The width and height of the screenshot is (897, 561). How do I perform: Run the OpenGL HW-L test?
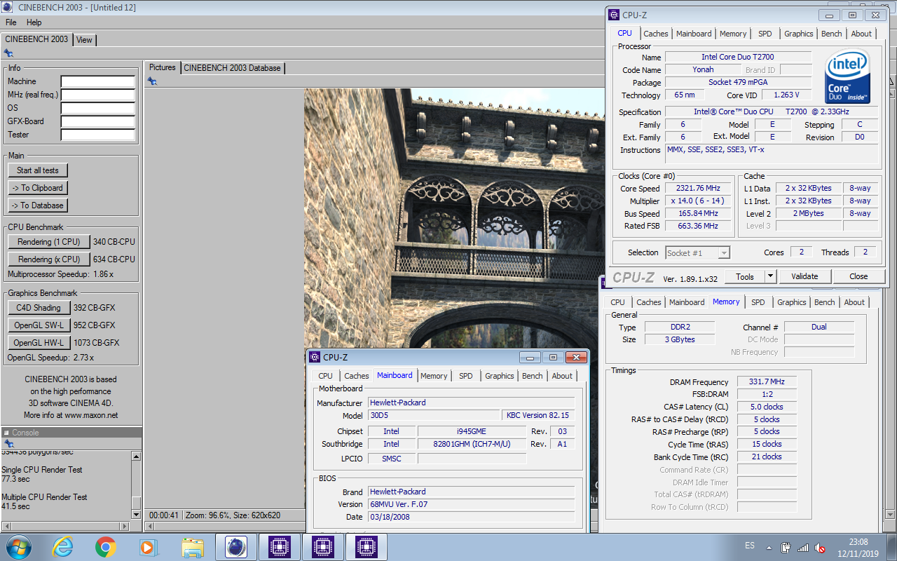pyautogui.click(x=39, y=343)
